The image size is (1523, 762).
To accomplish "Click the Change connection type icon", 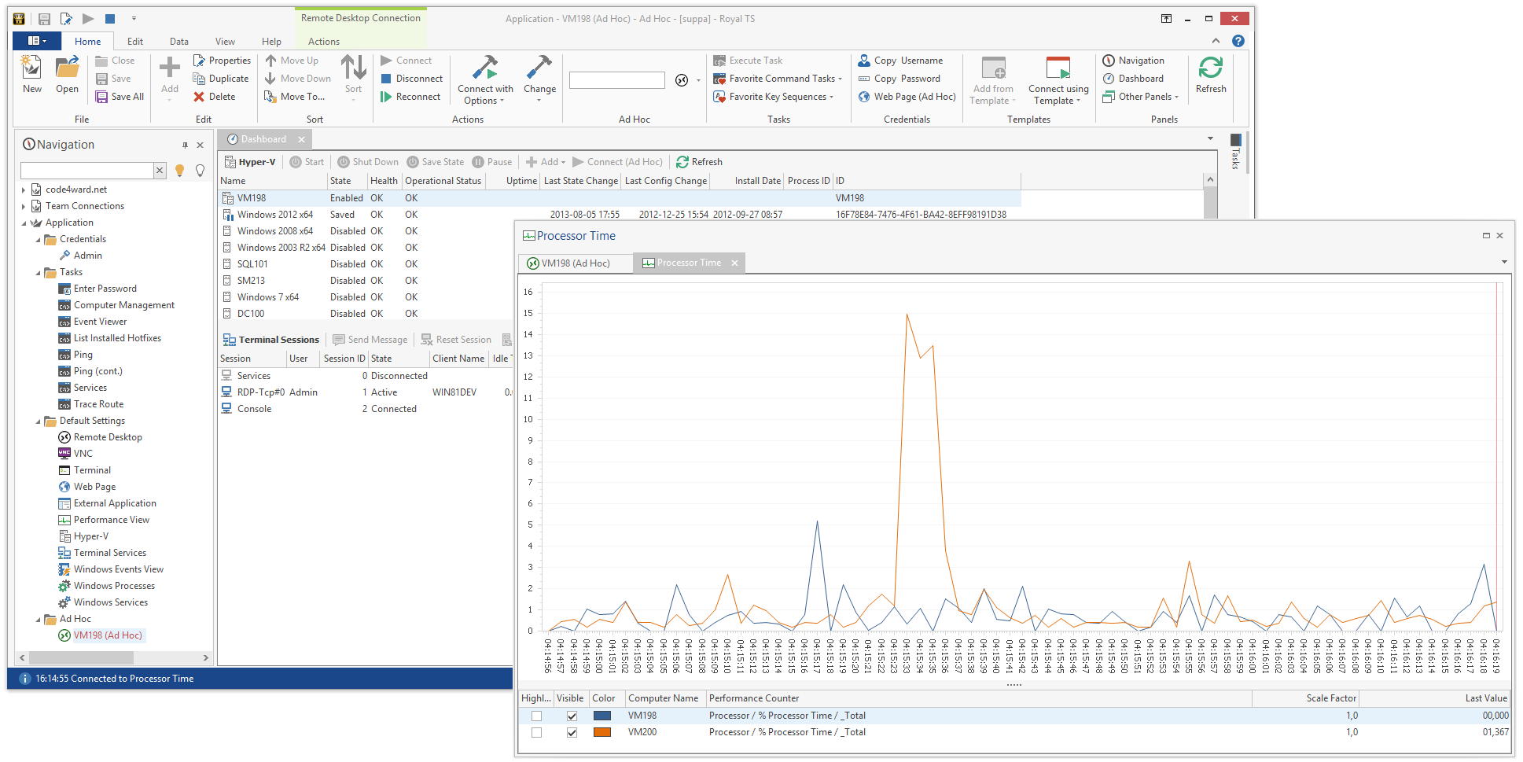I will [x=539, y=68].
